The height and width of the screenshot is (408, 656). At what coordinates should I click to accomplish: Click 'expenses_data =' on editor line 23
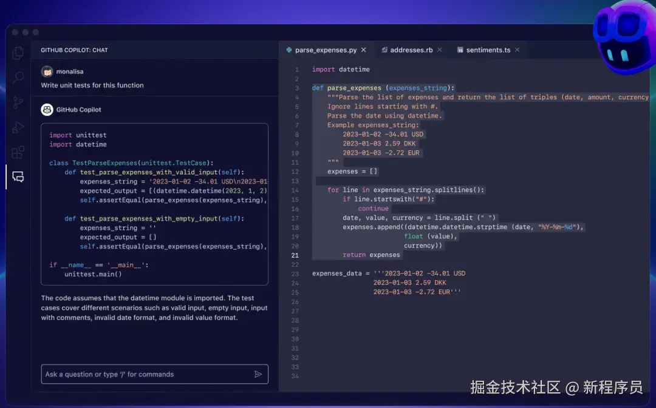[x=341, y=273]
